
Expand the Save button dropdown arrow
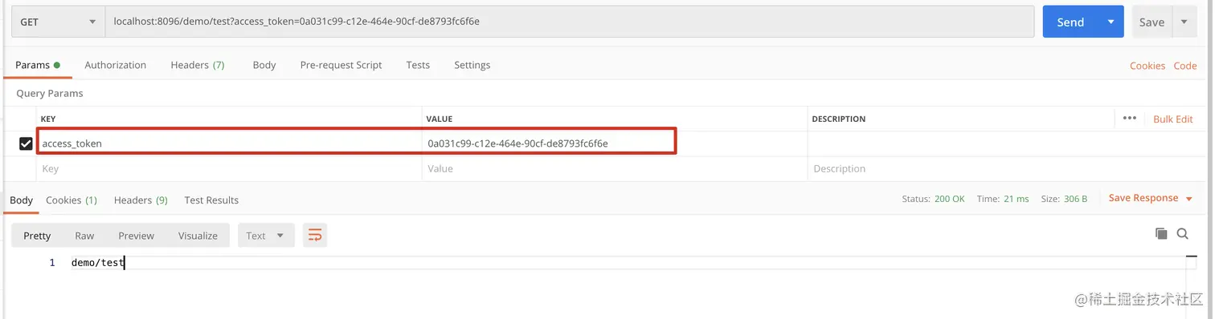pos(1184,22)
